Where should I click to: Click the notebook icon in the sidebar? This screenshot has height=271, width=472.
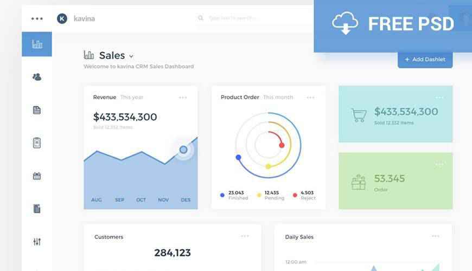click(x=37, y=209)
